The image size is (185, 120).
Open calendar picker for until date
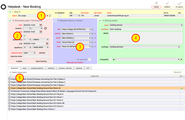click(x=47, y=44)
